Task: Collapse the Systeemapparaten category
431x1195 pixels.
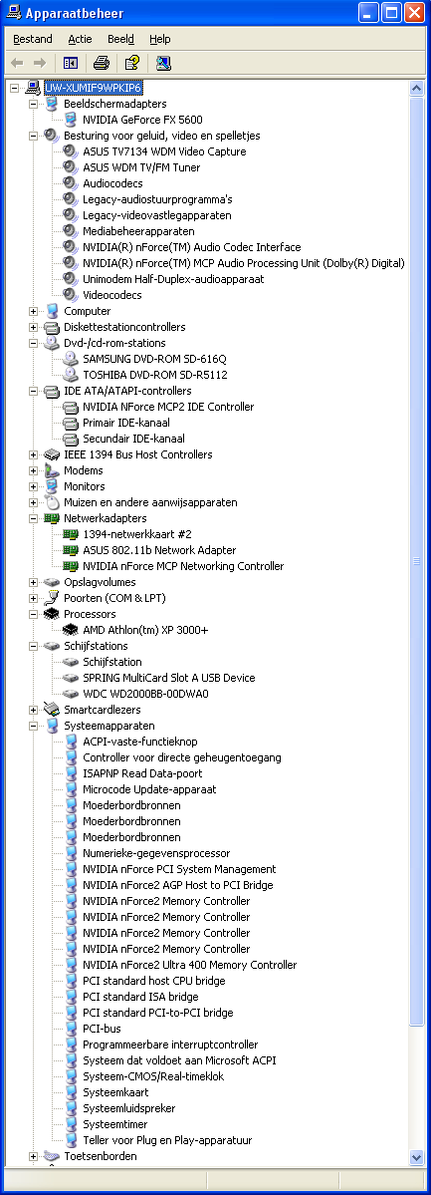Action: [x=33, y=727]
